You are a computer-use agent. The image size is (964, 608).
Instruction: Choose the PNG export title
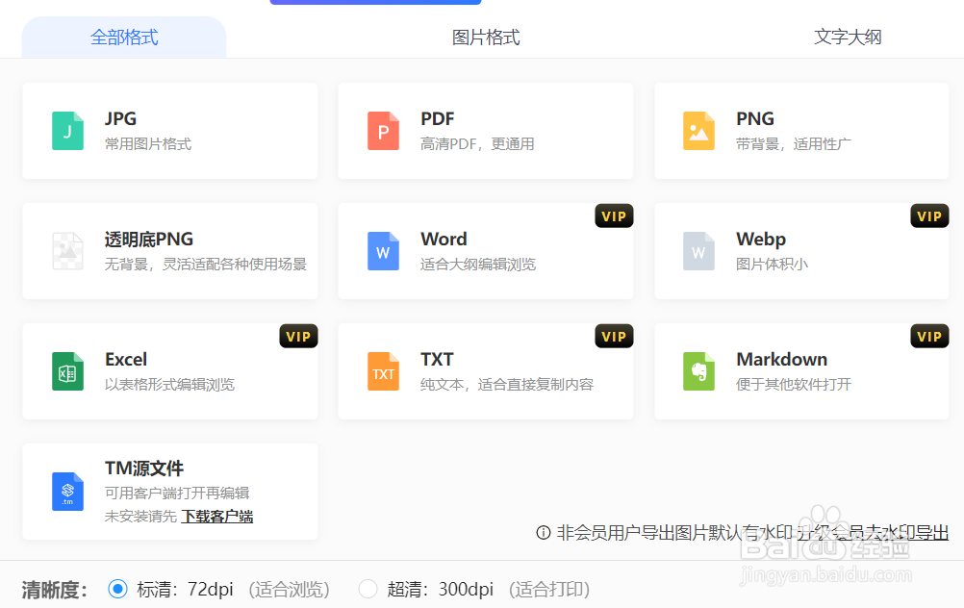click(755, 118)
